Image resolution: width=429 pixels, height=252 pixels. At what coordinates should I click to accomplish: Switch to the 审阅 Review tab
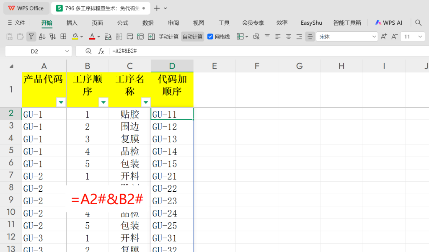pyautogui.click(x=173, y=23)
